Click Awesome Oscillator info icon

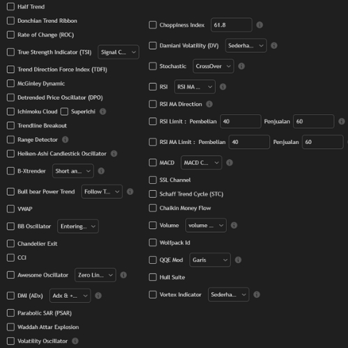[x=123, y=275]
